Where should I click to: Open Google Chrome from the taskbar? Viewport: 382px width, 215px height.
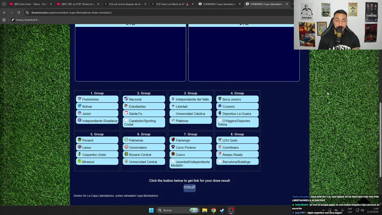point(213,210)
